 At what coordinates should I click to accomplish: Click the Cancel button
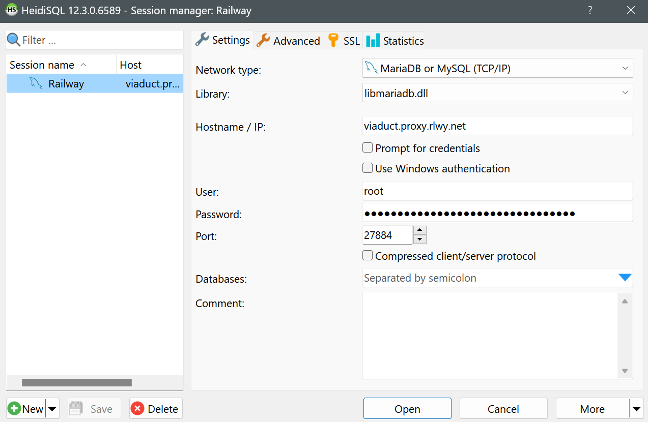point(503,408)
